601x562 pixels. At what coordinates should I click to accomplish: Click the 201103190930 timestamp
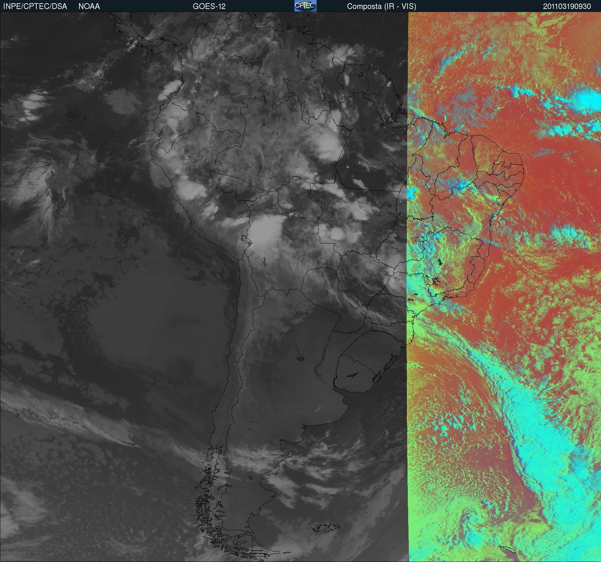tap(567, 6)
